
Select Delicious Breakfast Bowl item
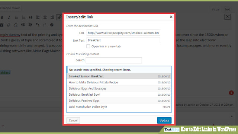119,95
